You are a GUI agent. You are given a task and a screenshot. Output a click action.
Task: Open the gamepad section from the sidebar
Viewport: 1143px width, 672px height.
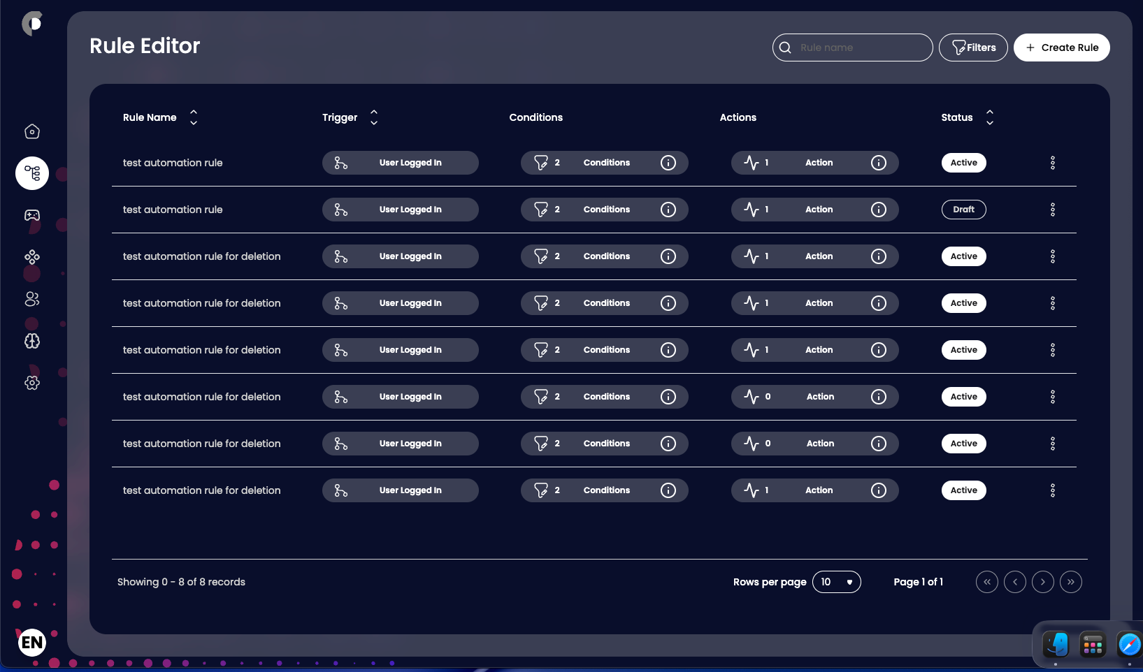point(31,215)
